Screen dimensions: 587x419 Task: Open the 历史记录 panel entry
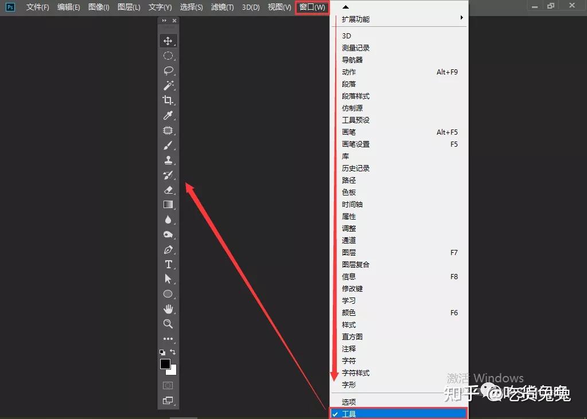356,168
